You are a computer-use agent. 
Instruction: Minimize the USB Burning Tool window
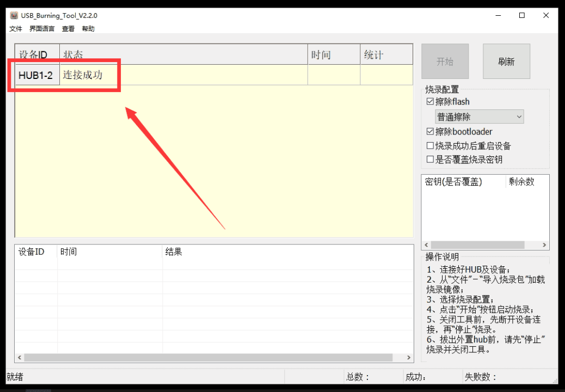tap(499, 15)
